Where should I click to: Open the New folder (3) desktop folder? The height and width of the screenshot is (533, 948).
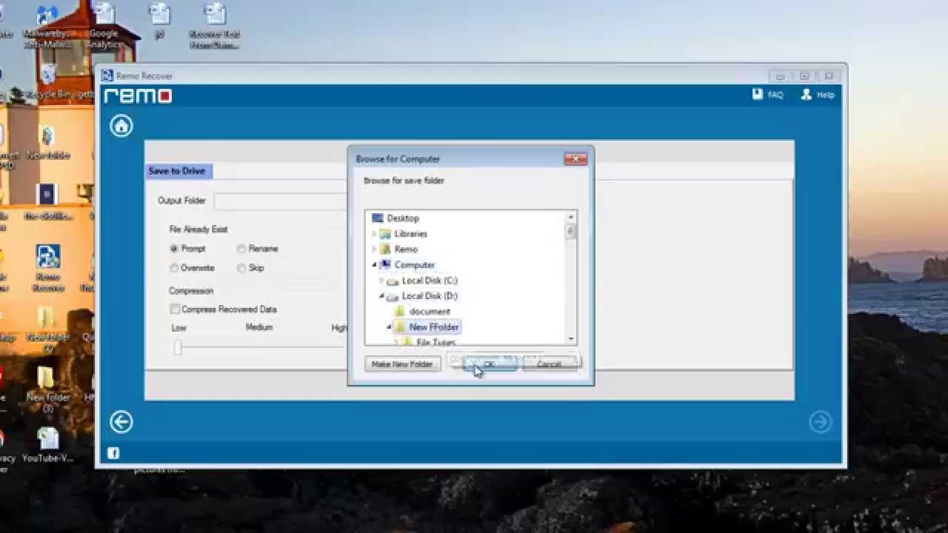[x=47, y=389]
